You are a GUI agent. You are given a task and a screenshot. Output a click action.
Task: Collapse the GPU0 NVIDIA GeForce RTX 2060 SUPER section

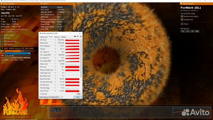(2, 48)
